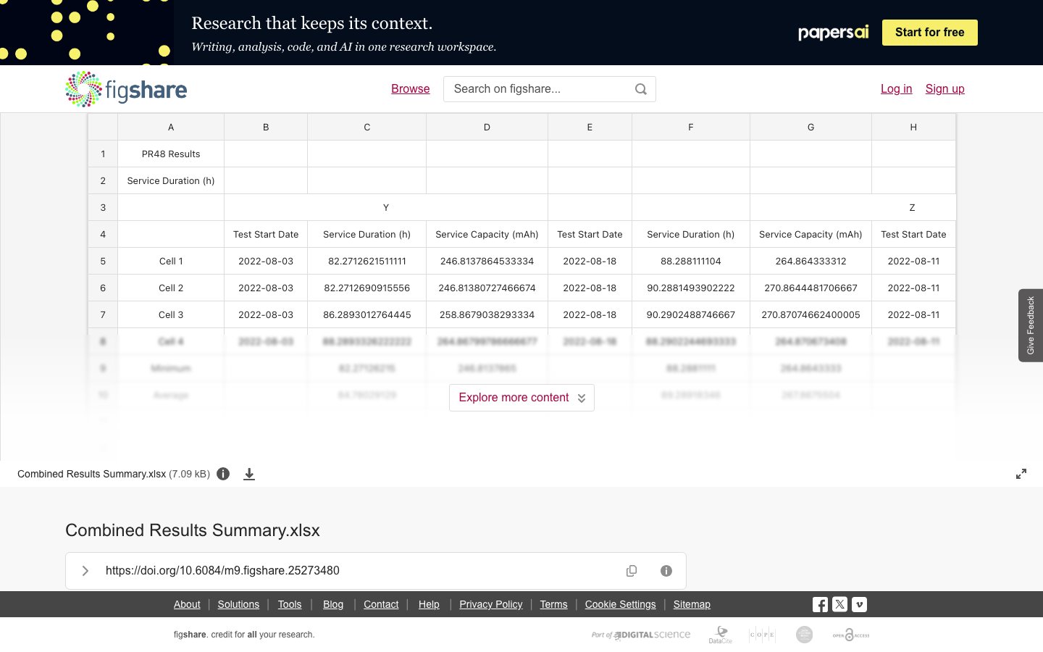Expand the DOI citation chevron

[85, 571]
